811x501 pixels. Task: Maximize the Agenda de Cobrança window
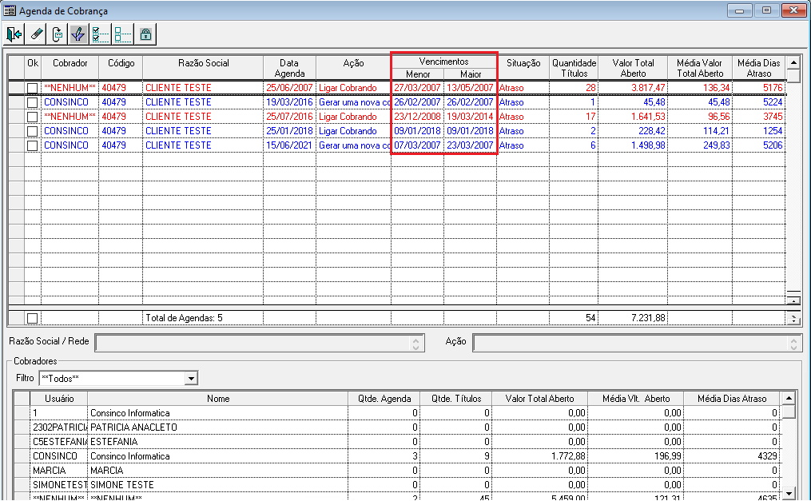[766, 10]
